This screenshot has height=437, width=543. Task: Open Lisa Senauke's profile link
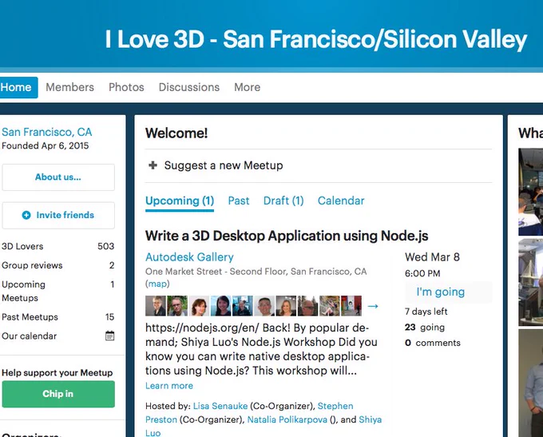(220, 406)
